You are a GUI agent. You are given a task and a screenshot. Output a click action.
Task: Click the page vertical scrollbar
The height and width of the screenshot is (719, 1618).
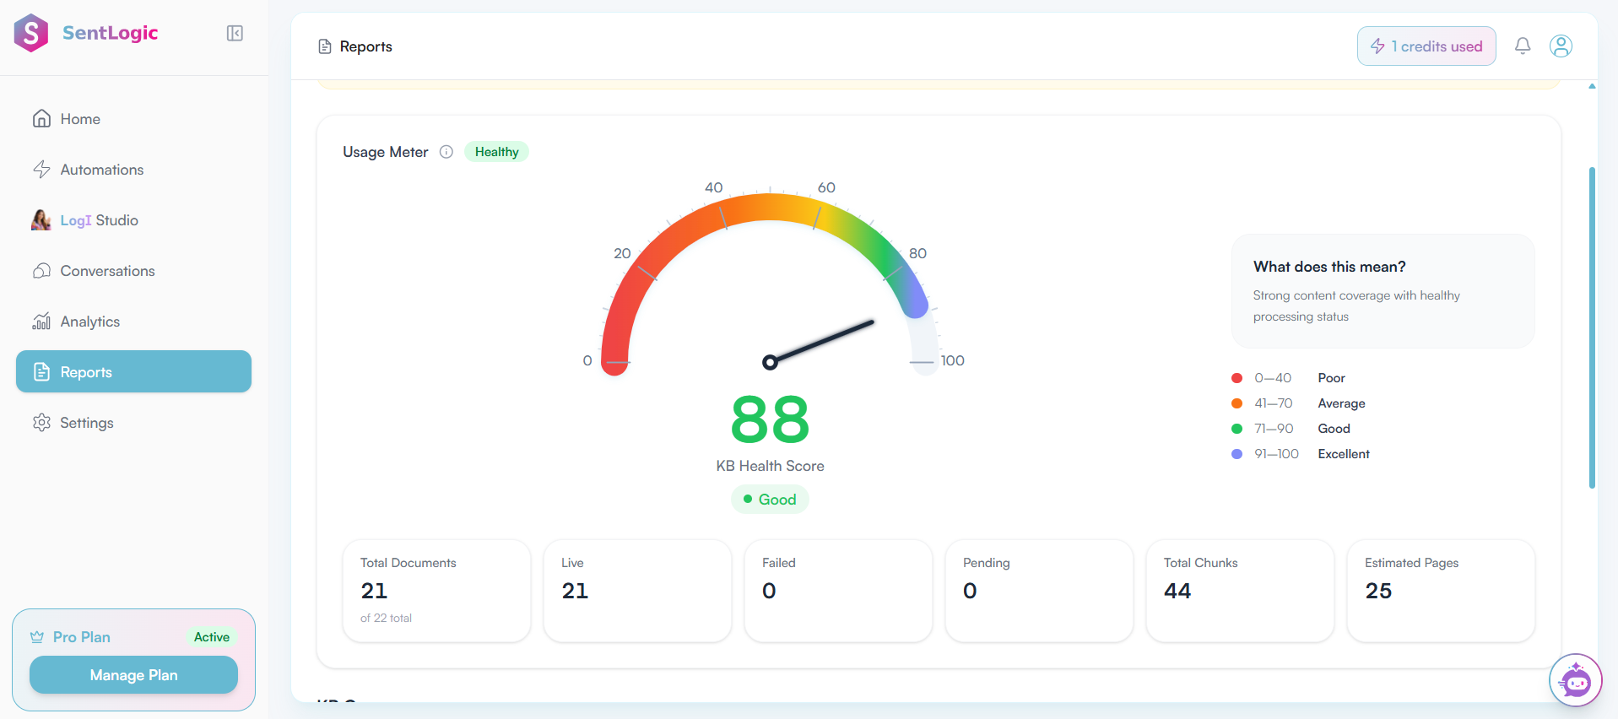(1592, 327)
